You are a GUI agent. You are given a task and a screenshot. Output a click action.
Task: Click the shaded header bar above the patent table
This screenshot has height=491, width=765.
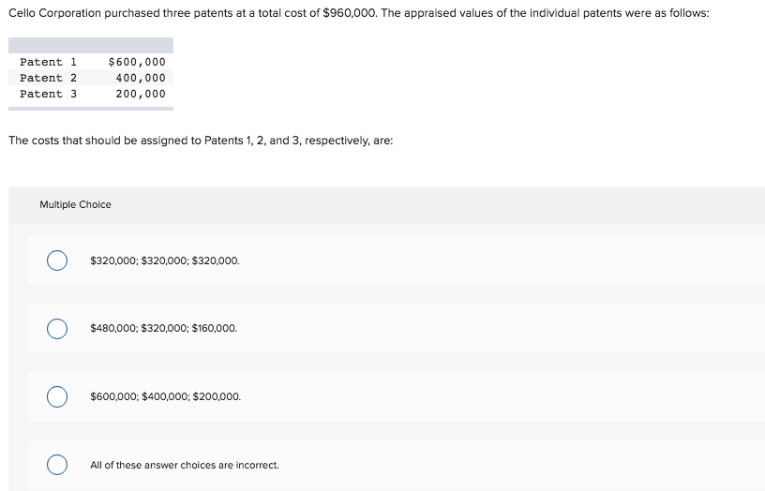click(91, 45)
